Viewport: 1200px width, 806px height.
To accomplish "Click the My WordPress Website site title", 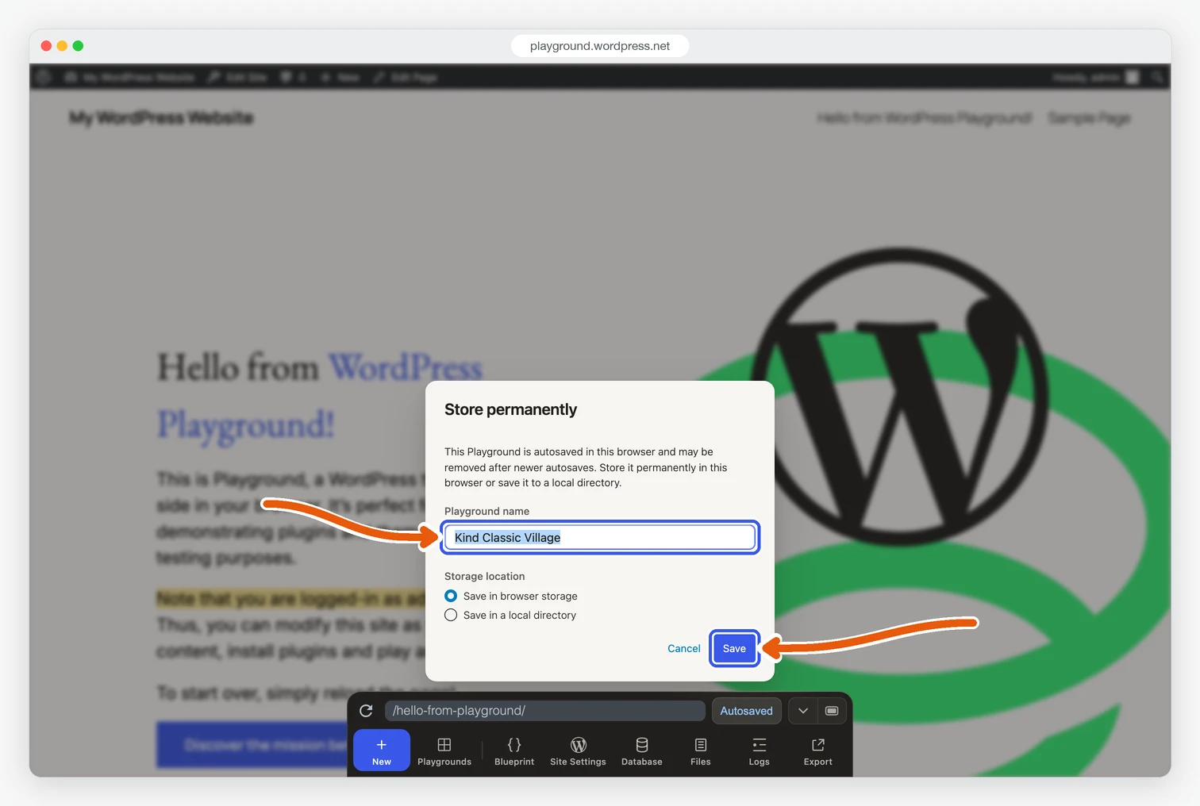I will tap(161, 118).
